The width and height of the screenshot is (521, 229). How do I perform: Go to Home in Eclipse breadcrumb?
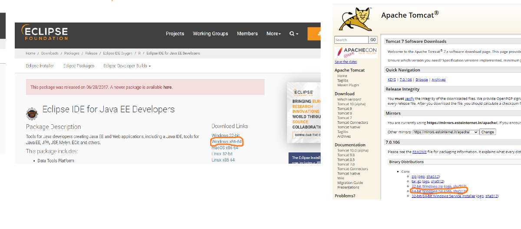tap(30, 53)
